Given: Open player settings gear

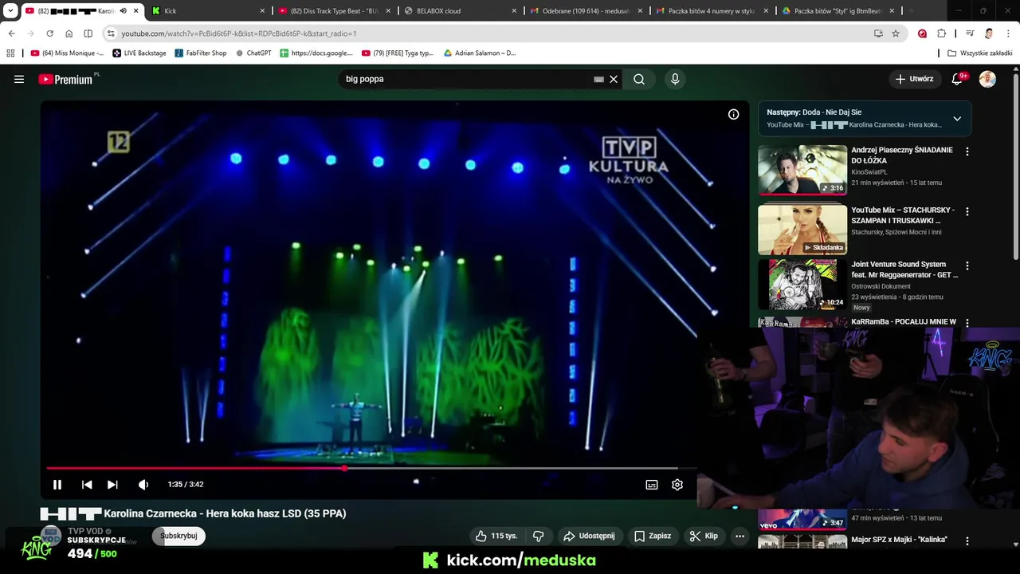Looking at the screenshot, I should point(677,485).
